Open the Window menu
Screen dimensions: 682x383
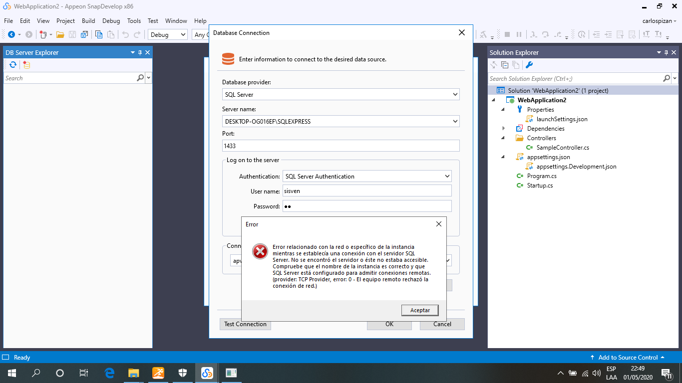coord(176,21)
